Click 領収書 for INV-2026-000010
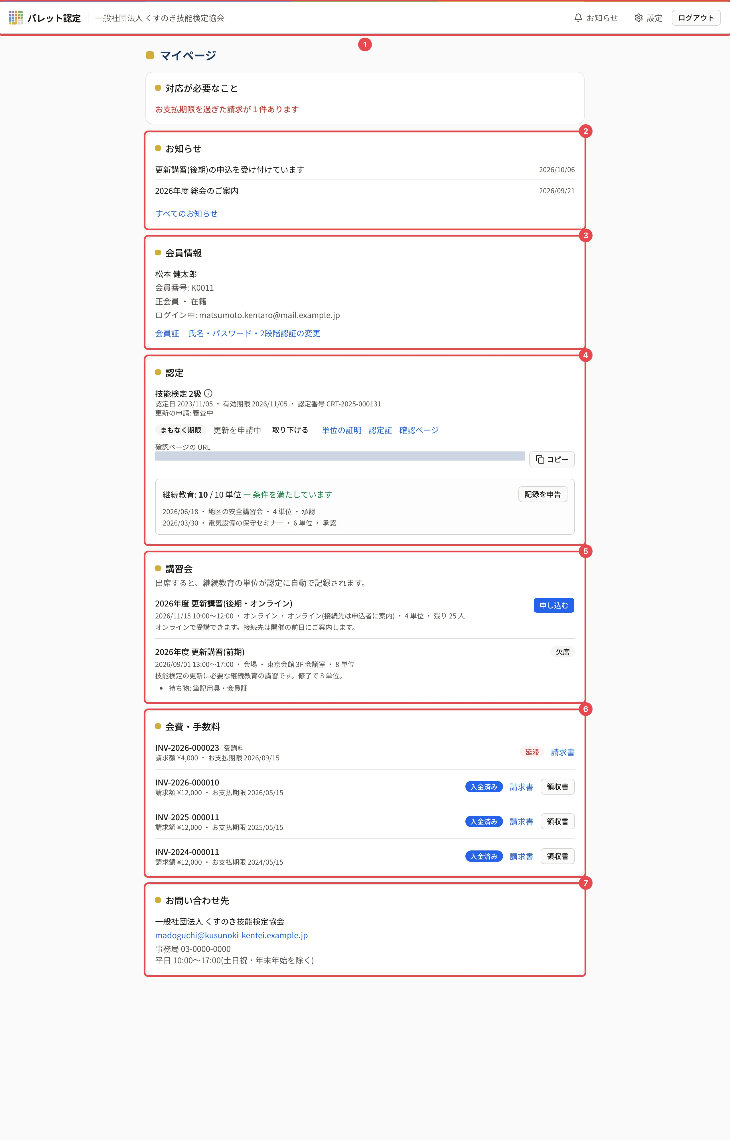Viewport: 730px width, 1140px height. [x=557, y=787]
